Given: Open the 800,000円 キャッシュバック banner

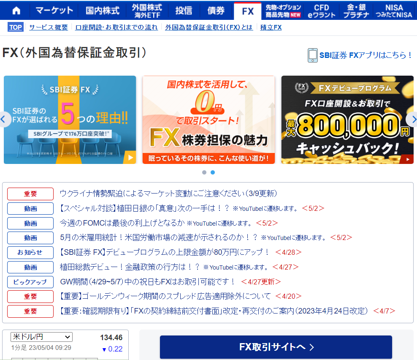Looking at the screenshot, I should (x=347, y=120).
